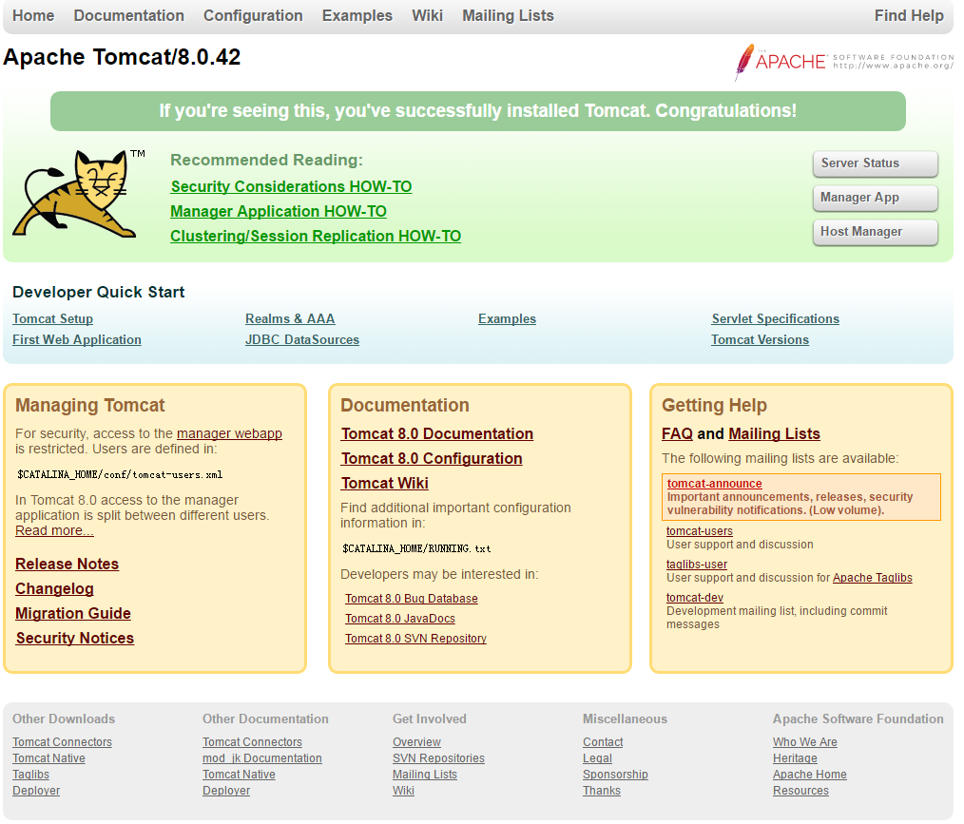
Task: Click the Tomcat cat logo image
Action: pos(79,194)
